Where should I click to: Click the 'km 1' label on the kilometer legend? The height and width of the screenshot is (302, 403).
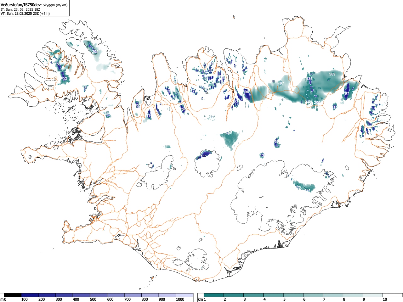pos(201,299)
